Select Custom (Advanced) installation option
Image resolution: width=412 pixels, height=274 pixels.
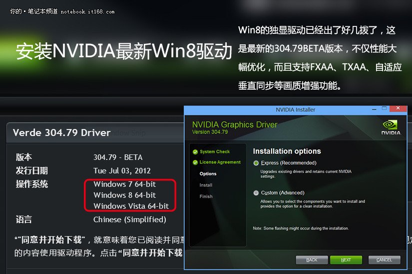[x=256, y=193]
